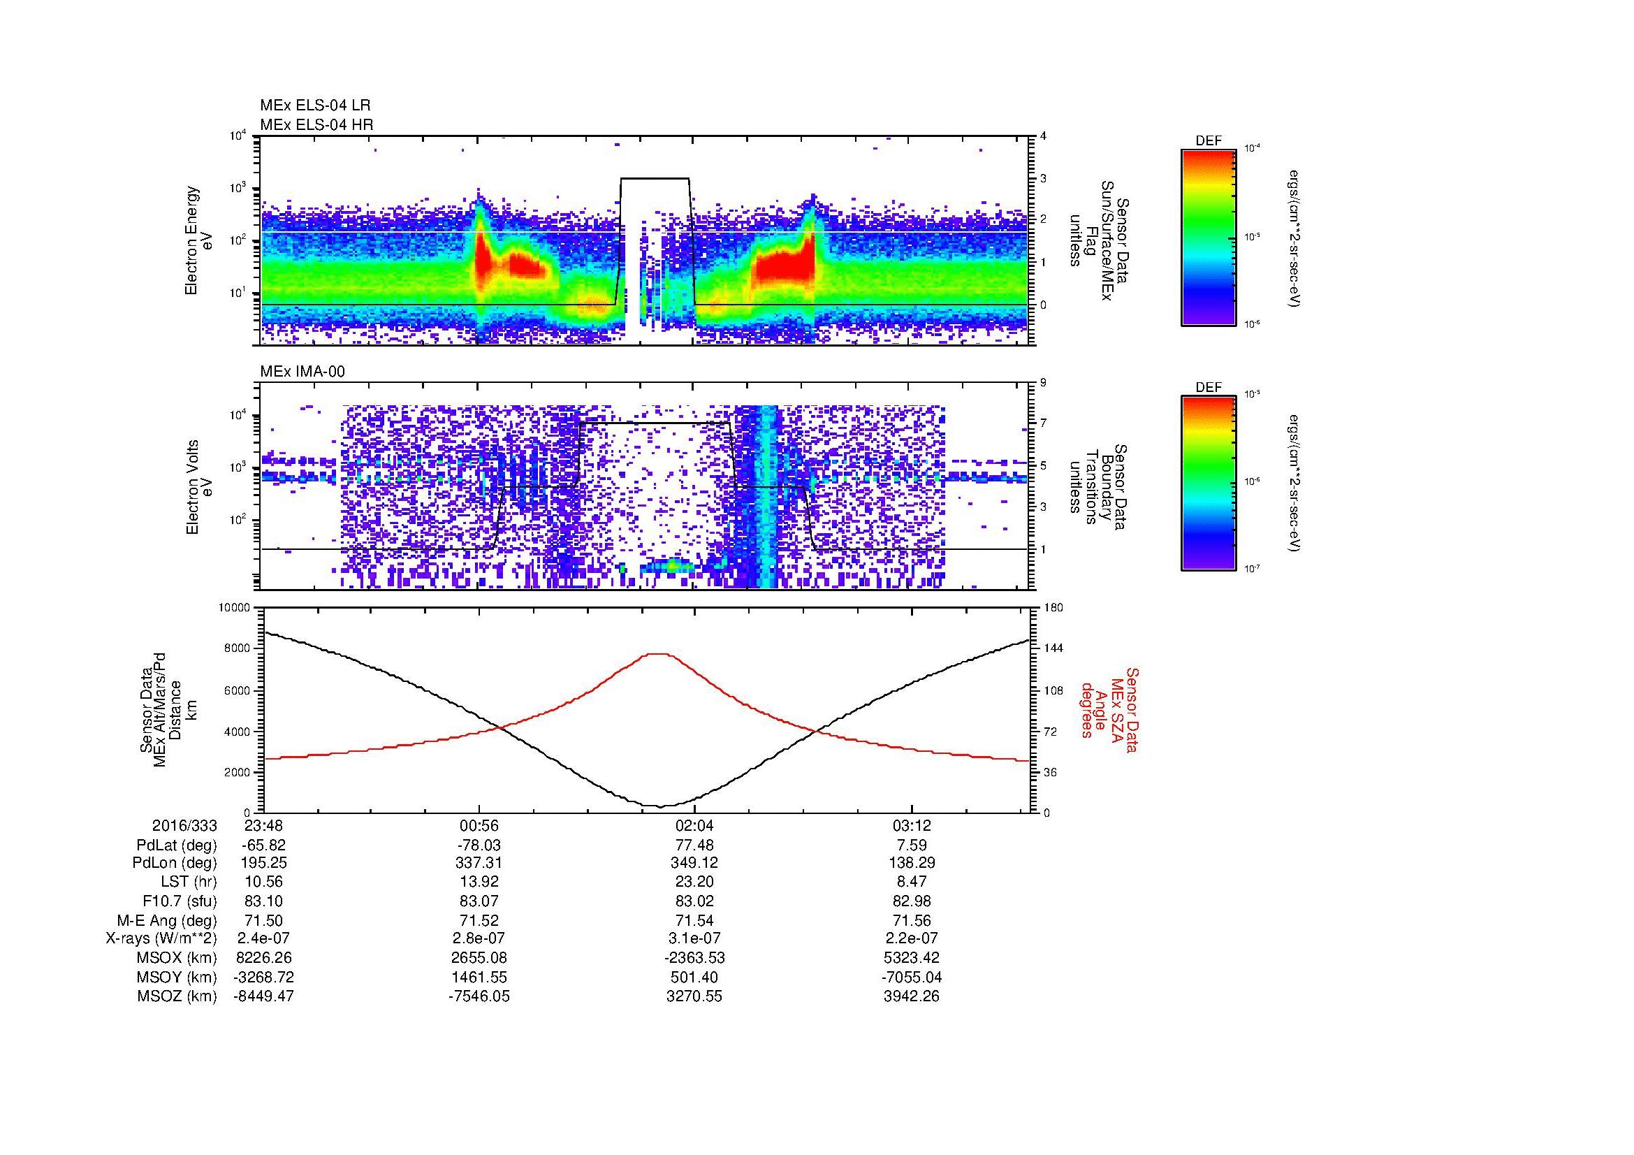The height and width of the screenshot is (1155, 1634).
Task: Click the flag step plateau in ELS plot
Action: [655, 179]
